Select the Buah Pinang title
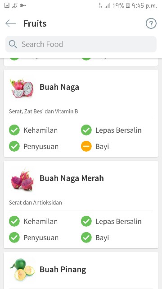 (x=63, y=270)
